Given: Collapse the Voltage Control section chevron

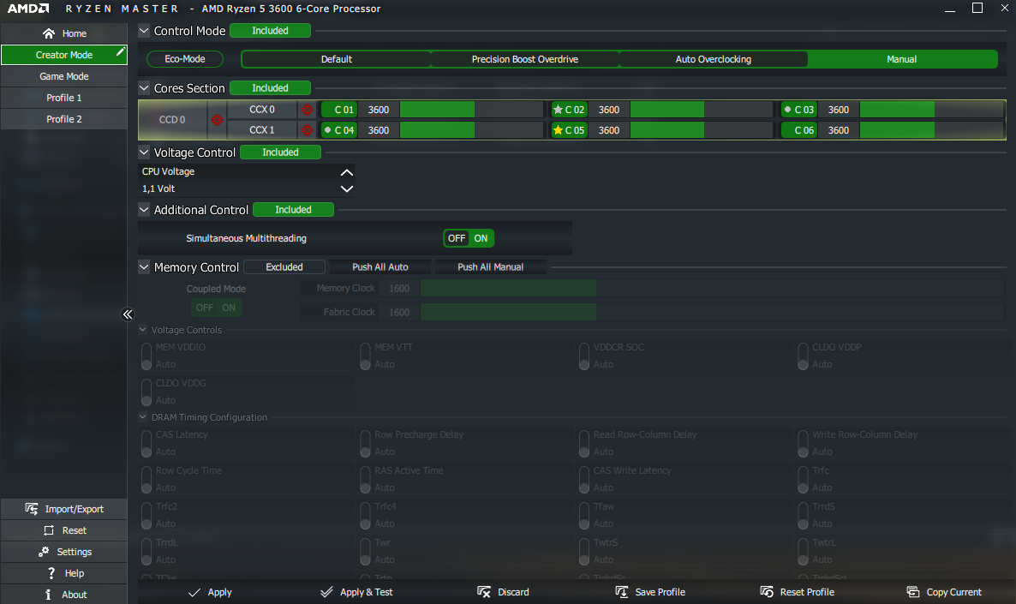Looking at the screenshot, I should 144,152.
